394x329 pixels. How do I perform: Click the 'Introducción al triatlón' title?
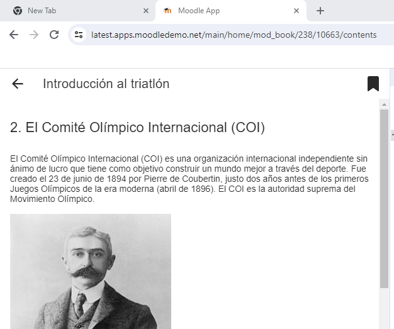click(x=106, y=84)
